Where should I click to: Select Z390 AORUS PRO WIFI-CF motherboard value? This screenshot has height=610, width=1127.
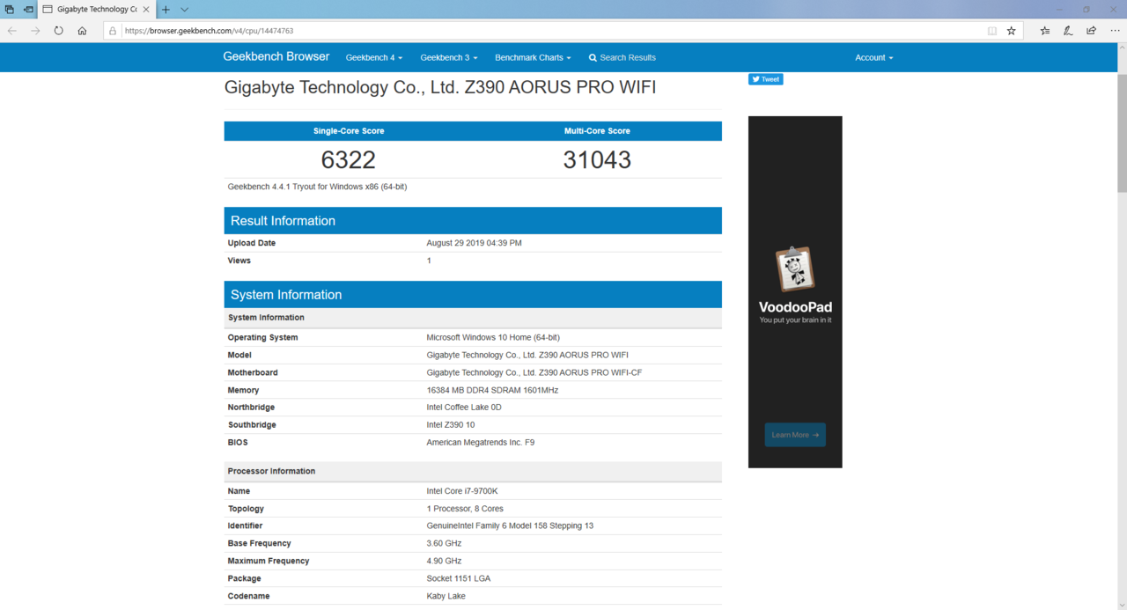click(534, 372)
